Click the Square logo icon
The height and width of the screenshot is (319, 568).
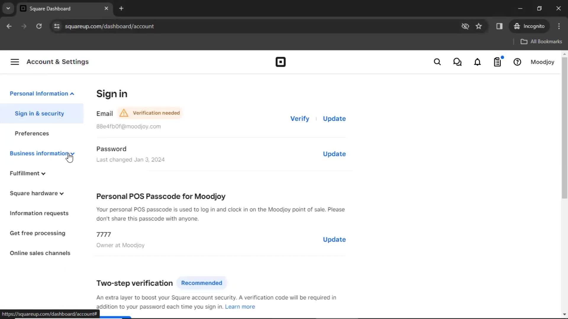pyautogui.click(x=280, y=62)
